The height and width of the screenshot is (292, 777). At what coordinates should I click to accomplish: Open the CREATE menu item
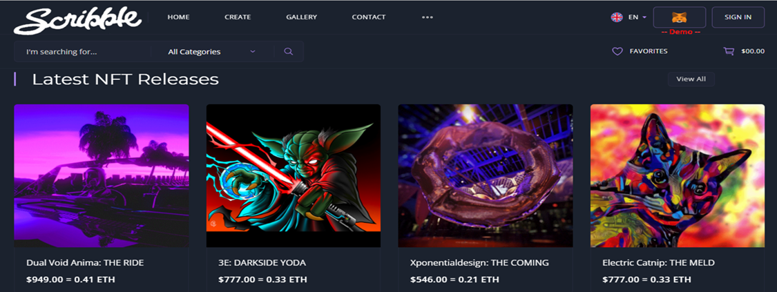(x=238, y=17)
